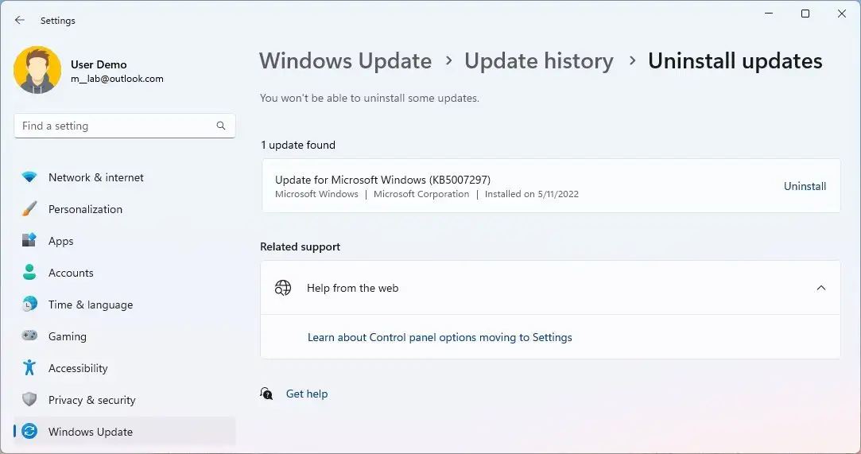Select Personalization in the sidebar
861x454 pixels.
85,209
